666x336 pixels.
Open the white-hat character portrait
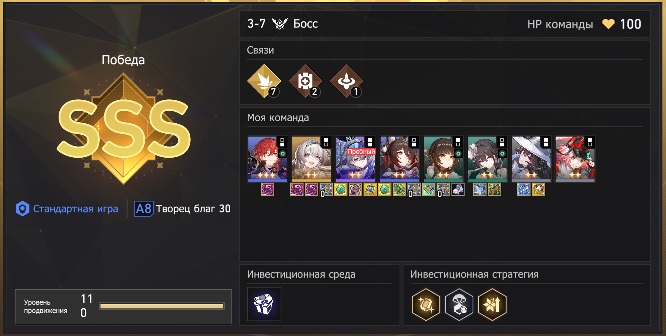pyautogui.click(x=531, y=159)
